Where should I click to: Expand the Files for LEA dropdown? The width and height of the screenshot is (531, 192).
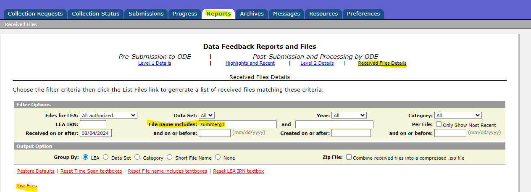(109, 116)
